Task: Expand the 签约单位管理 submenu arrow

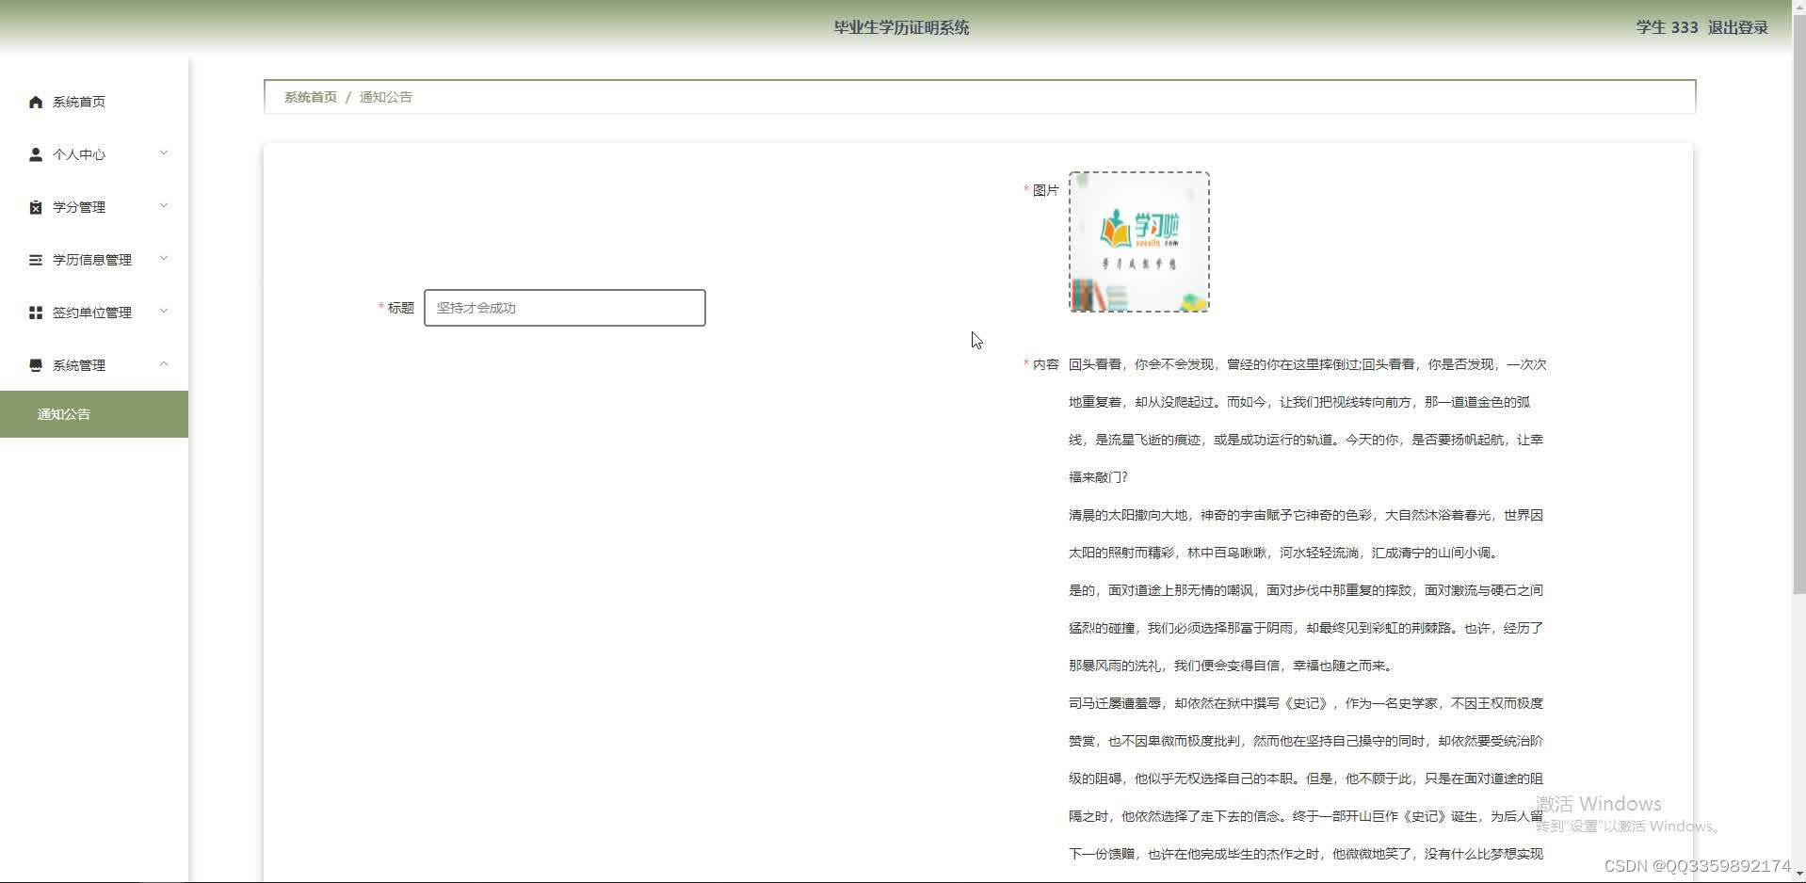Action: (164, 312)
